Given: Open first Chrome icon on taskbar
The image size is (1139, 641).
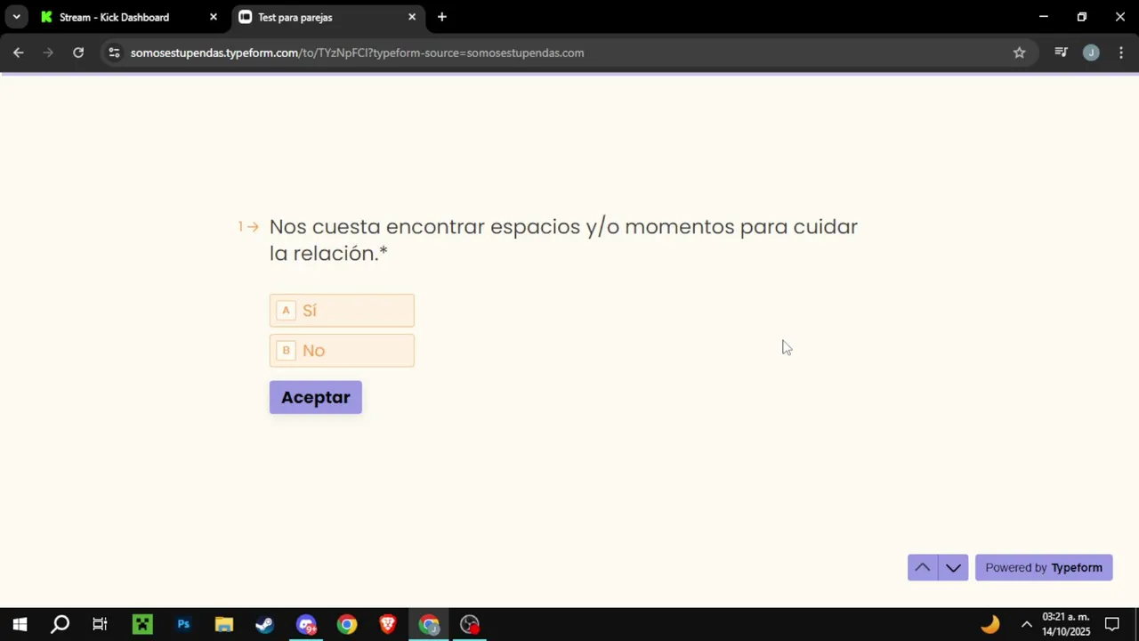Looking at the screenshot, I should (347, 624).
